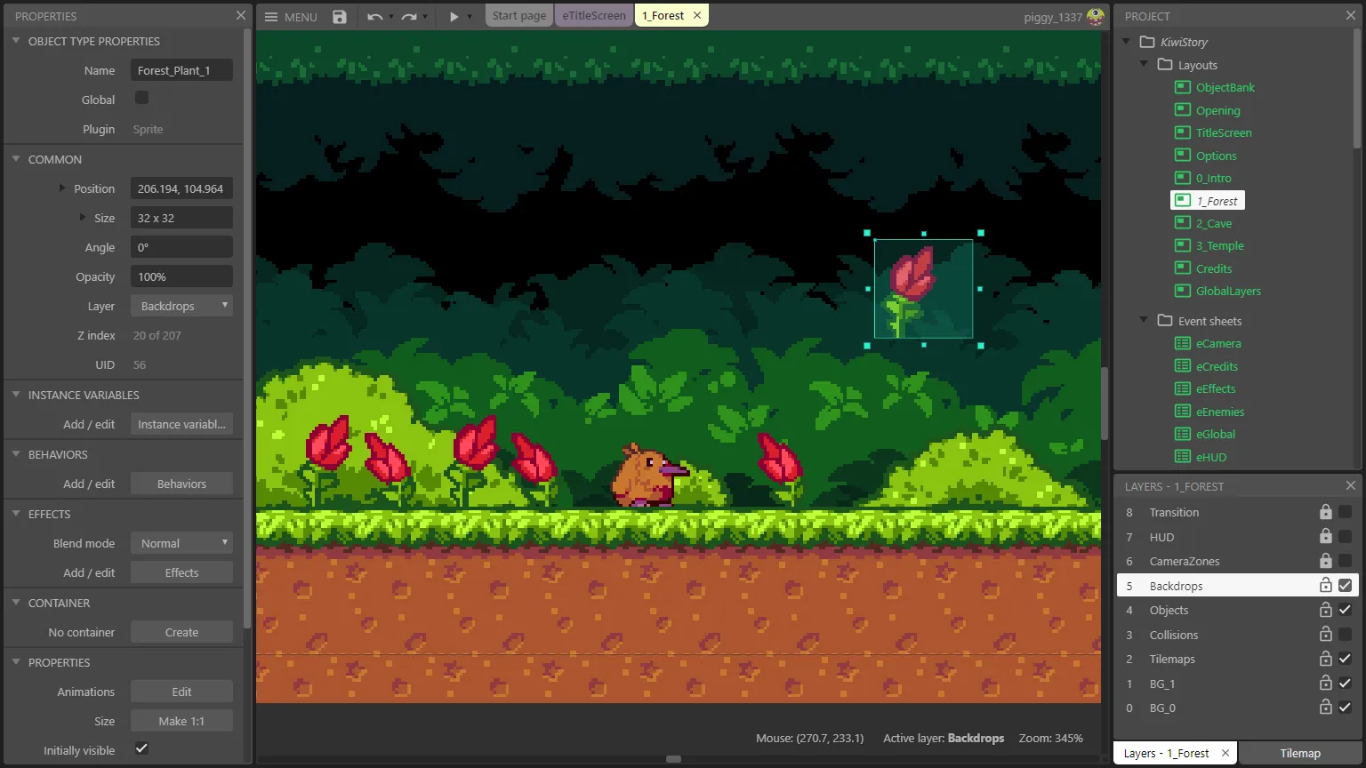
Task: Close the 1_Forest layout tab
Action: point(697,16)
